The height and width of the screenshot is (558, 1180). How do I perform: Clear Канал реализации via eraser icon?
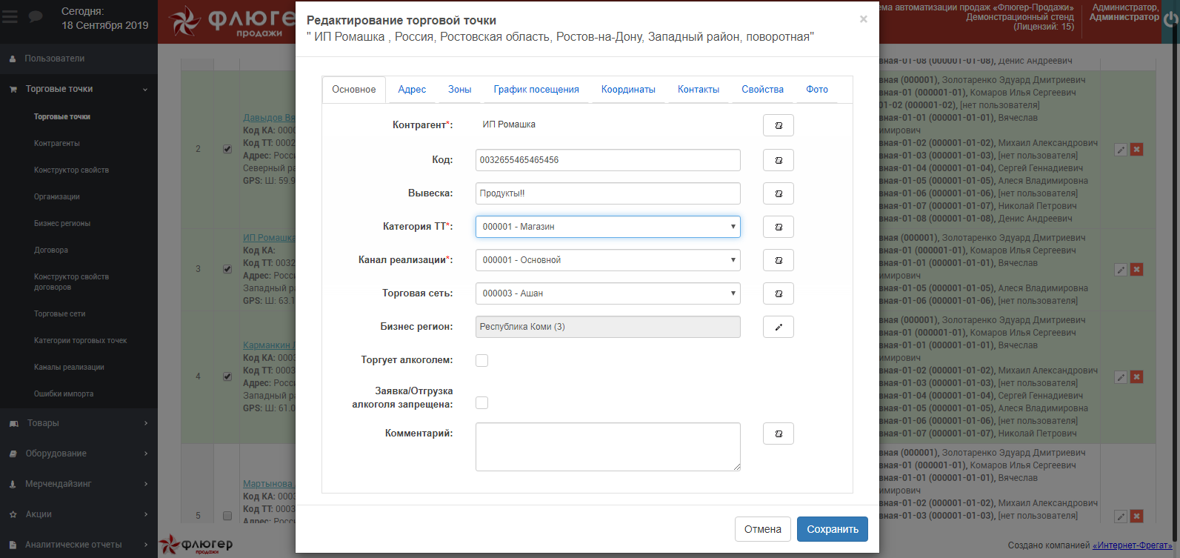click(778, 260)
